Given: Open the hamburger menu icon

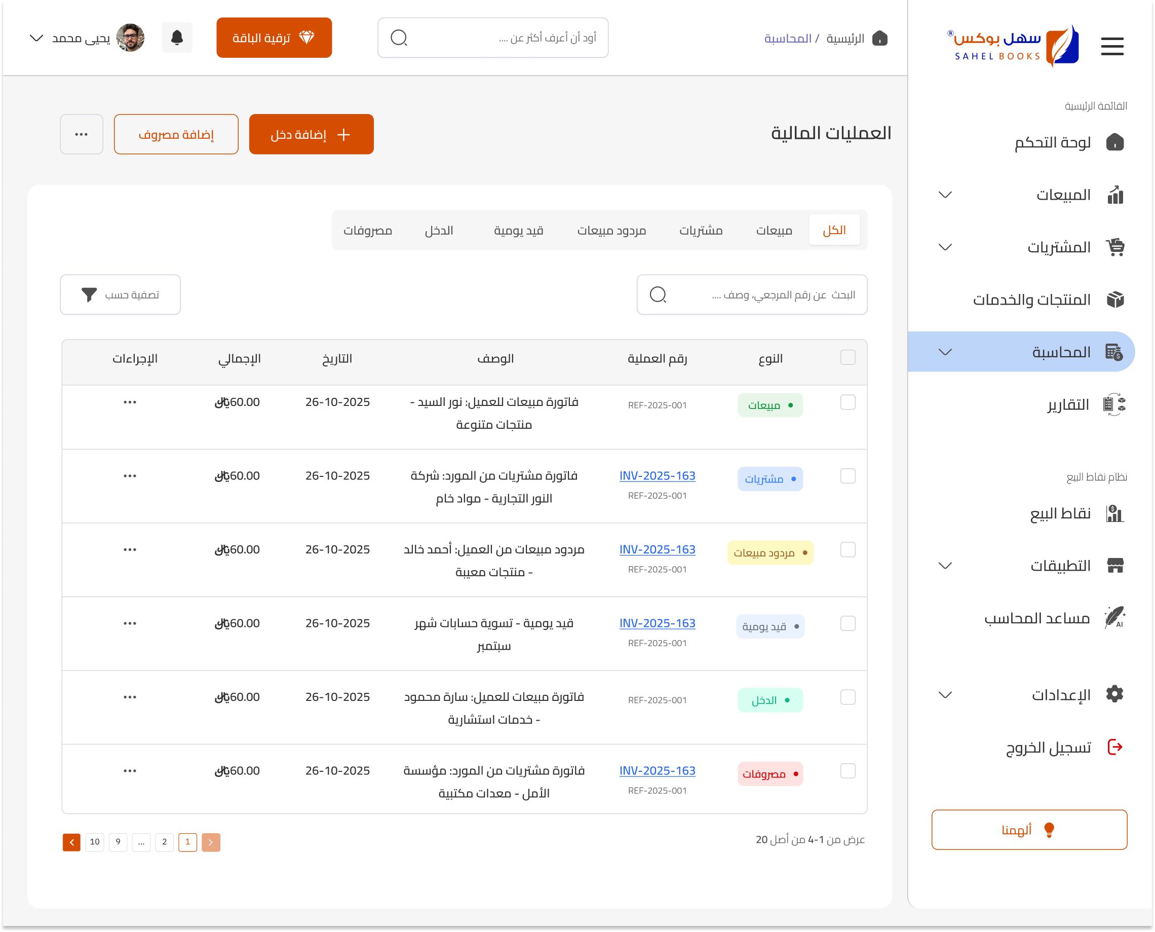Looking at the screenshot, I should click(x=1111, y=46).
